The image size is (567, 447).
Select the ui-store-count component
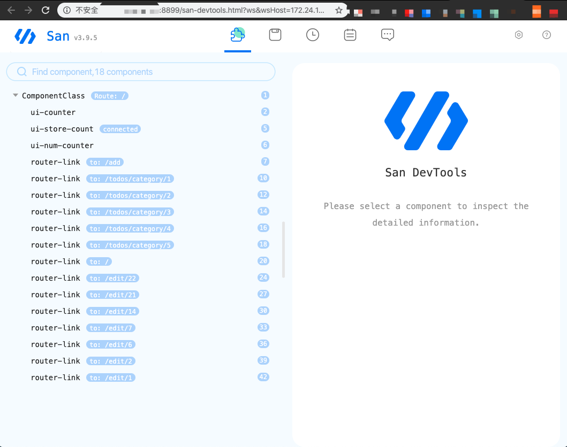pos(62,129)
